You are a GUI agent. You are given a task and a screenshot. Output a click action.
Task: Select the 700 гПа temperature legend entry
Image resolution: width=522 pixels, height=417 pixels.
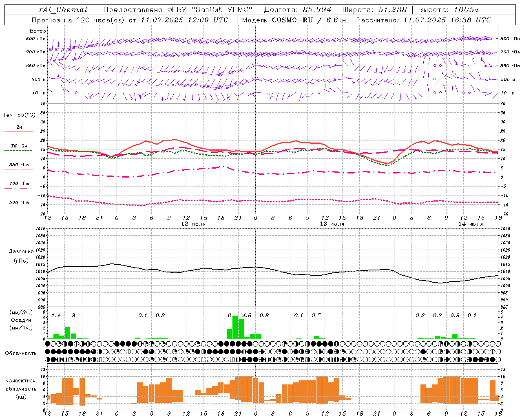19,183
